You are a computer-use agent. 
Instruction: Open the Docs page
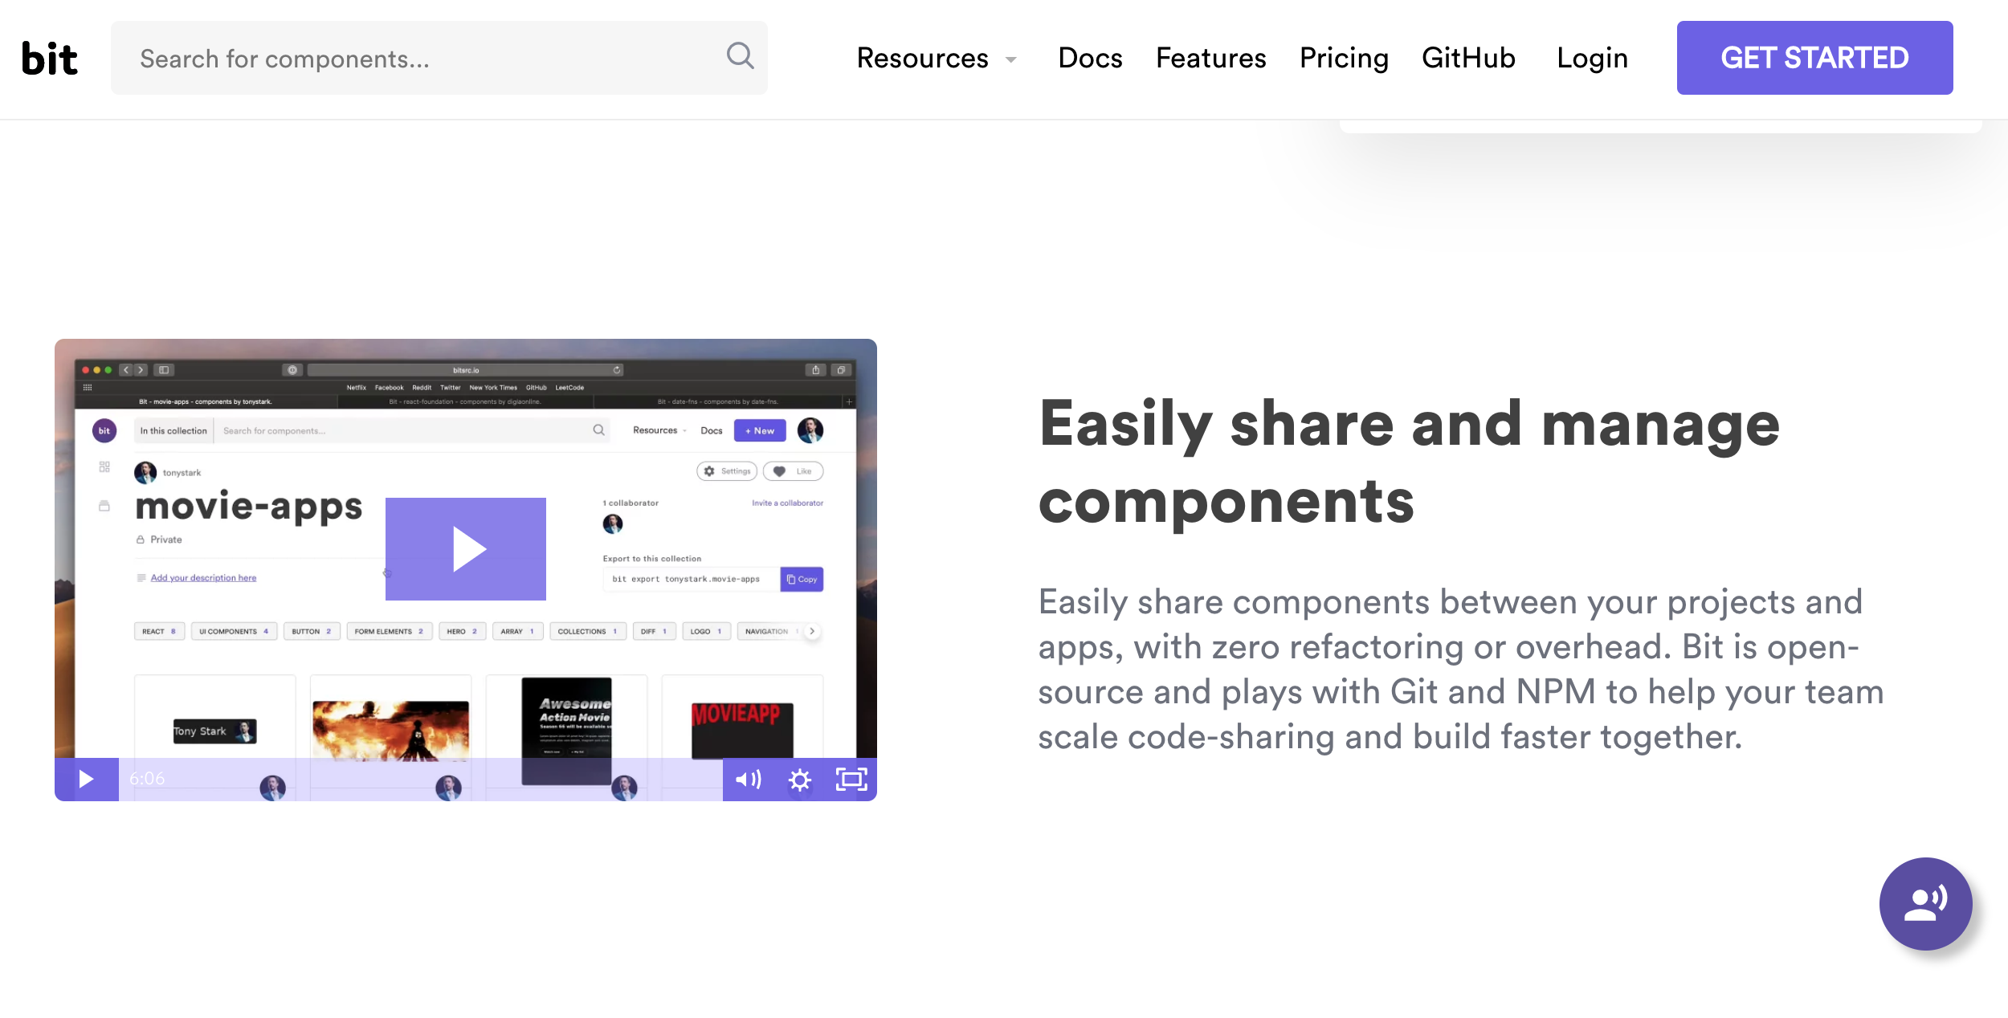click(1090, 59)
